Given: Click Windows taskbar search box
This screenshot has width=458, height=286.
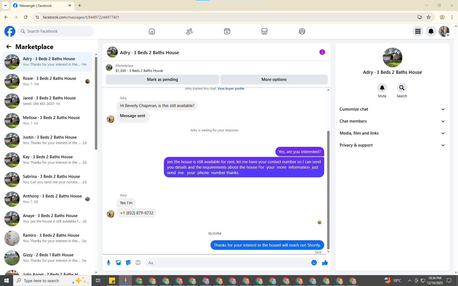Looking at the screenshot, I should [x=52, y=281].
